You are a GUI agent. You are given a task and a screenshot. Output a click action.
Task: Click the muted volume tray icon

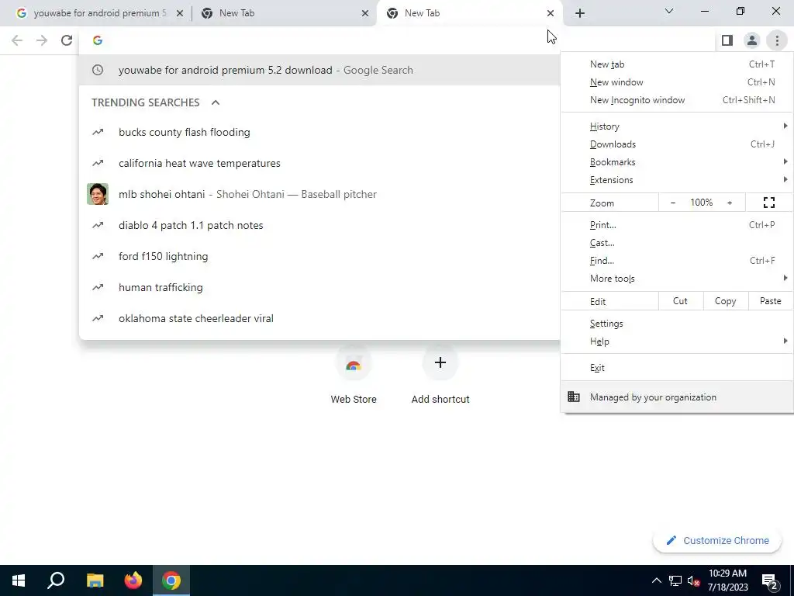tap(694, 580)
